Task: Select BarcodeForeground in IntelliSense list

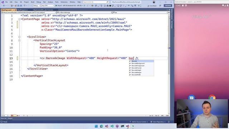Action: (x=141, y=66)
